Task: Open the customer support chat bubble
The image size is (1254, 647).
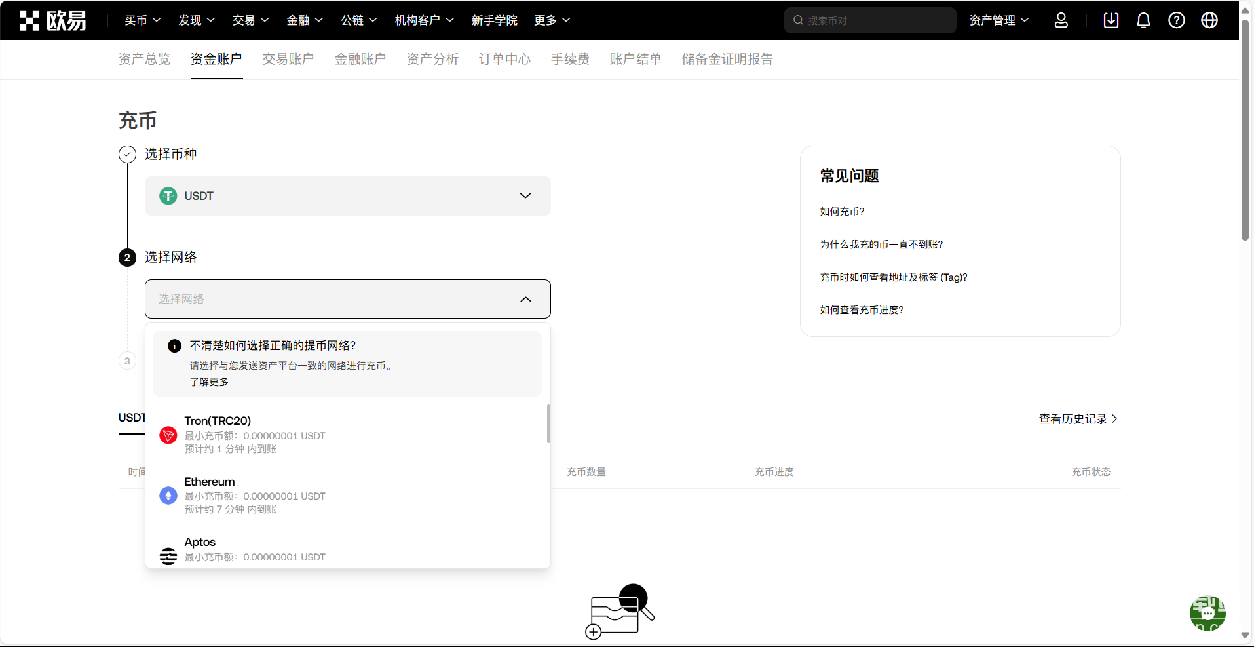Action: [x=1207, y=614]
